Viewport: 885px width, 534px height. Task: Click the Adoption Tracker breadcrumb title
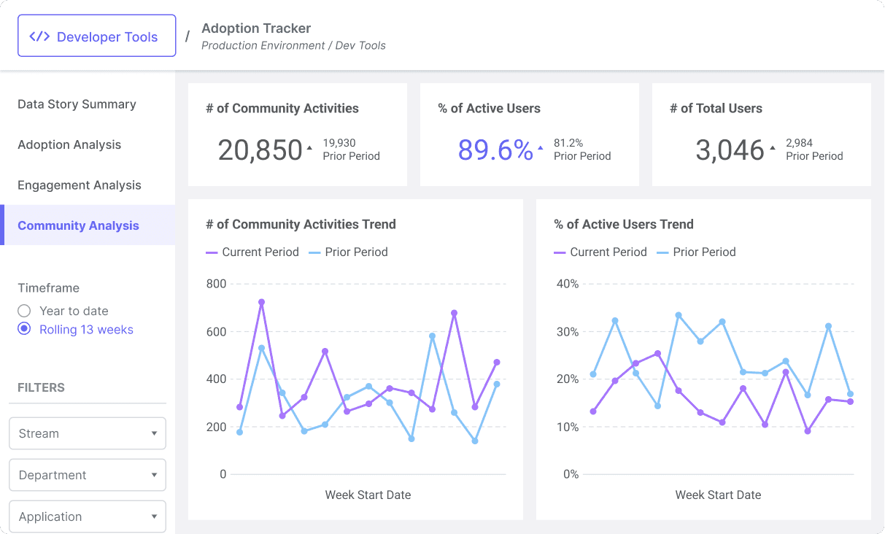click(256, 28)
